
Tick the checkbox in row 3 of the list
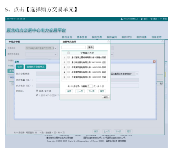[69, 67]
